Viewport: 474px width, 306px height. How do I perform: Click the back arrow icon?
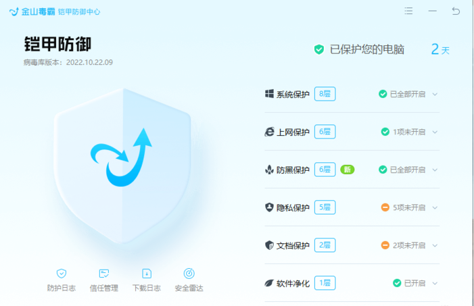pos(456,11)
